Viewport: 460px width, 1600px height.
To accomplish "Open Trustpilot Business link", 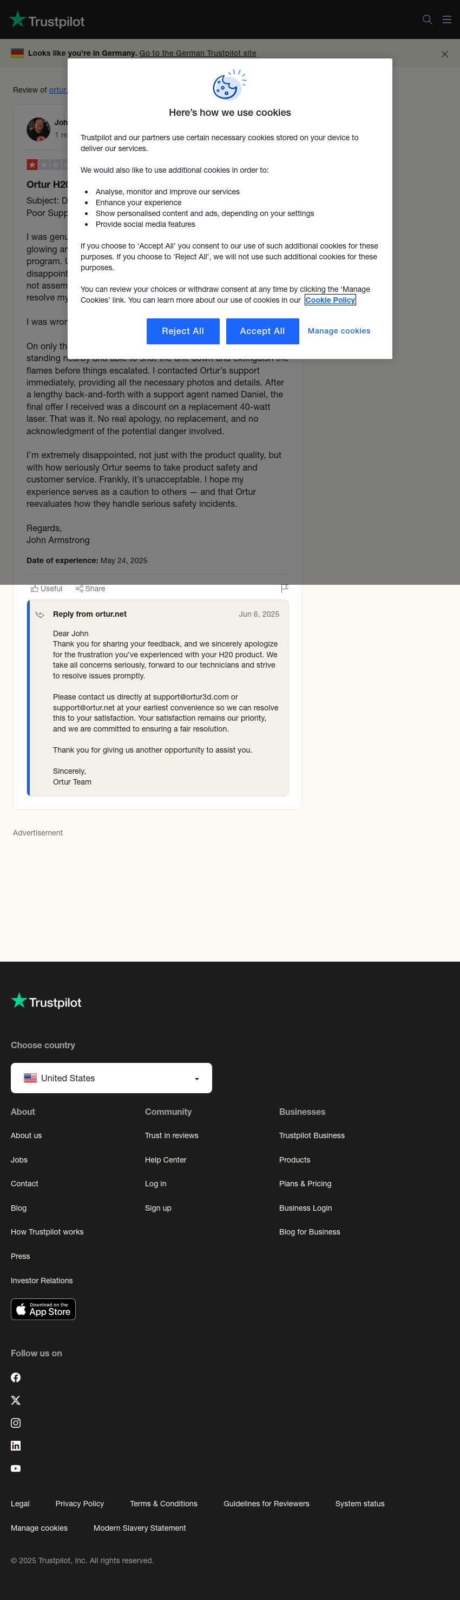I will [x=312, y=1135].
